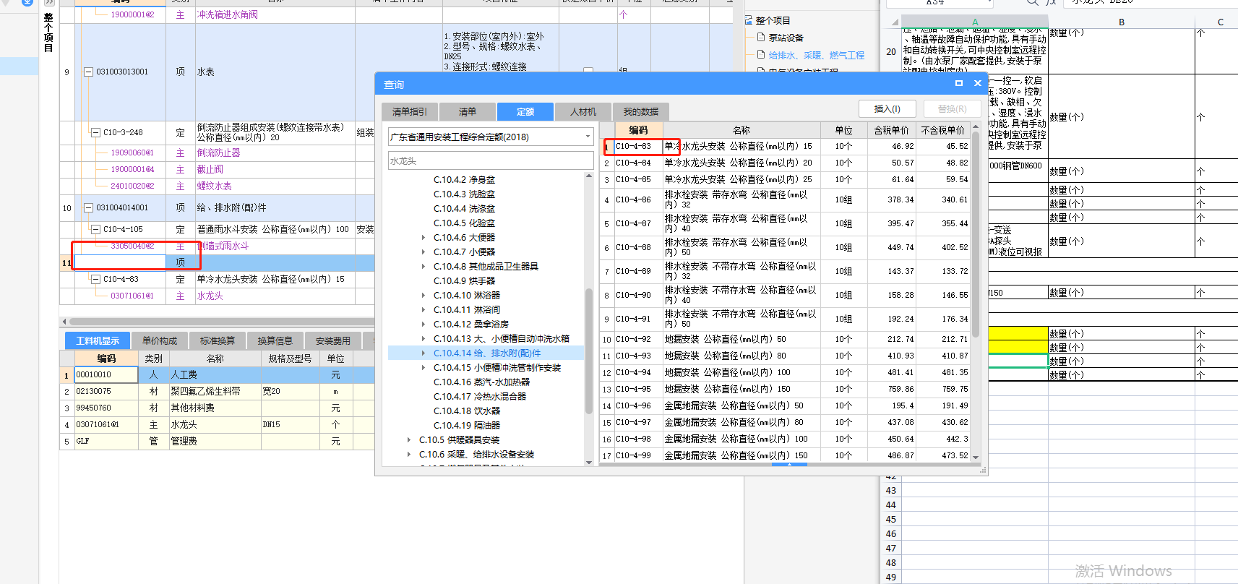Open 给排水、采暖、燃气工程 in project tree
This screenshot has width=1238, height=584.
[816, 55]
